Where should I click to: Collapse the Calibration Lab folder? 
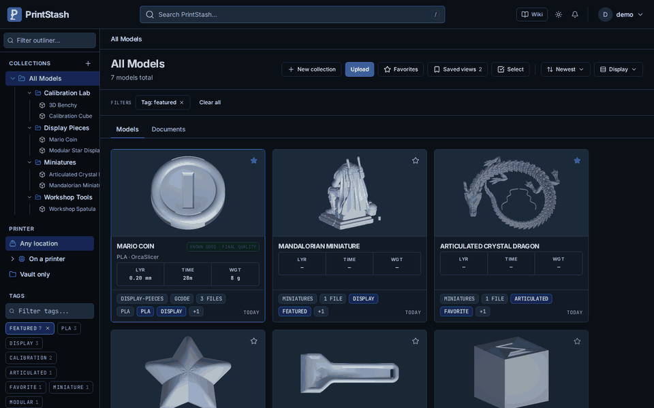tap(29, 93)
